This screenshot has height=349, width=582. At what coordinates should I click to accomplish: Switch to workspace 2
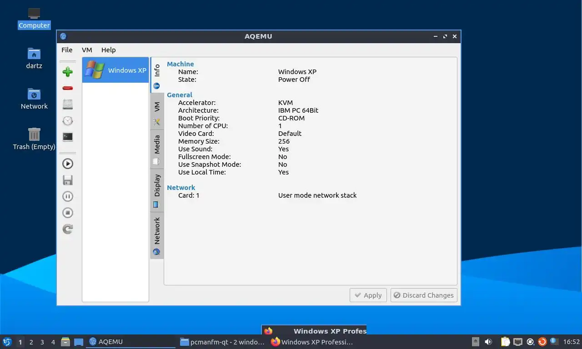coord(31,342)
